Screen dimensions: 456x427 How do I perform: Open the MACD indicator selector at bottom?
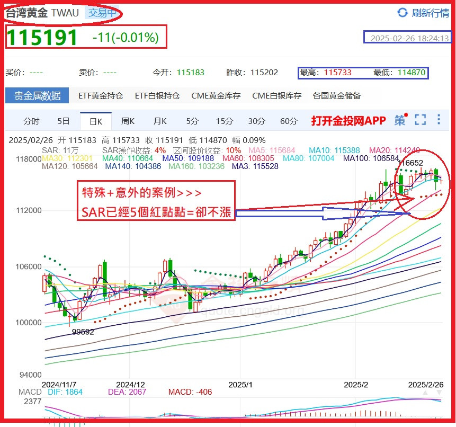[x=30, y=392]
